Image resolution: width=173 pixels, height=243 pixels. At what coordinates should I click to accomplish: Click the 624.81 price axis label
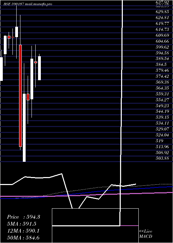tap(162, 18)
